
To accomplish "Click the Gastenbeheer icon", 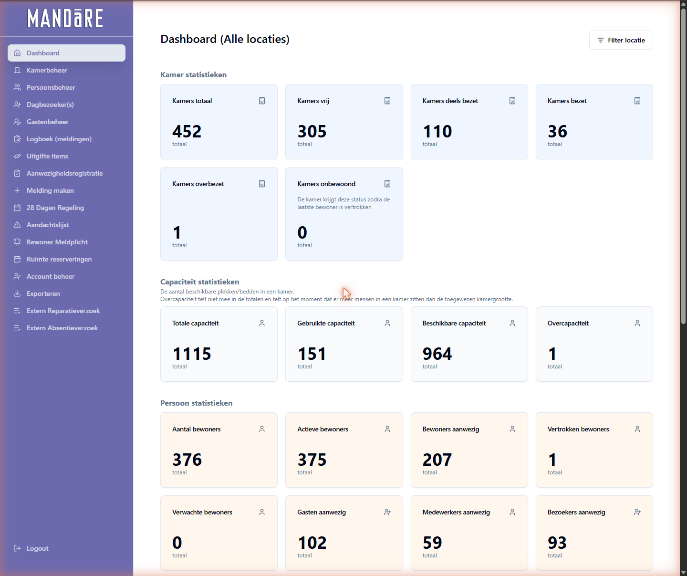I will pos(17,122).
